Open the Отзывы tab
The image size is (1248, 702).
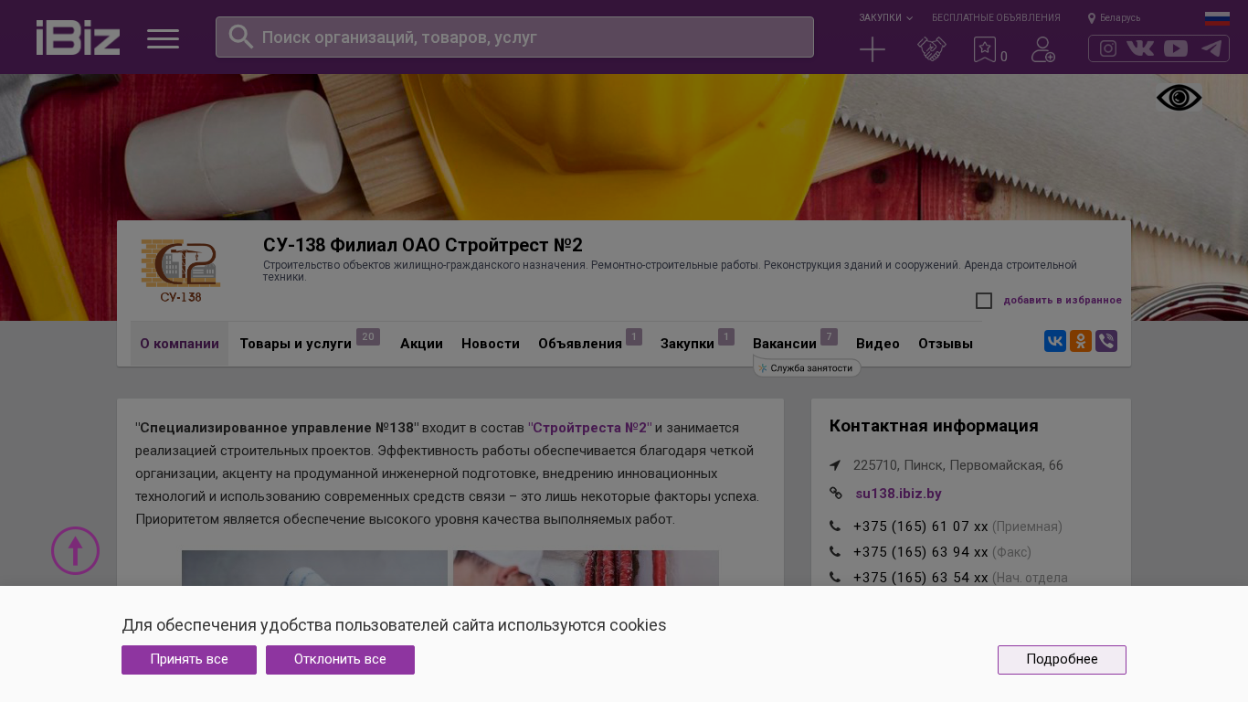pyautogui.click(x=946, y=344)
